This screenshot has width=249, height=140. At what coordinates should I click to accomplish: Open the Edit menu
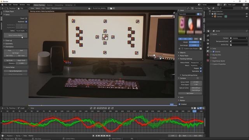coord(10,5)
